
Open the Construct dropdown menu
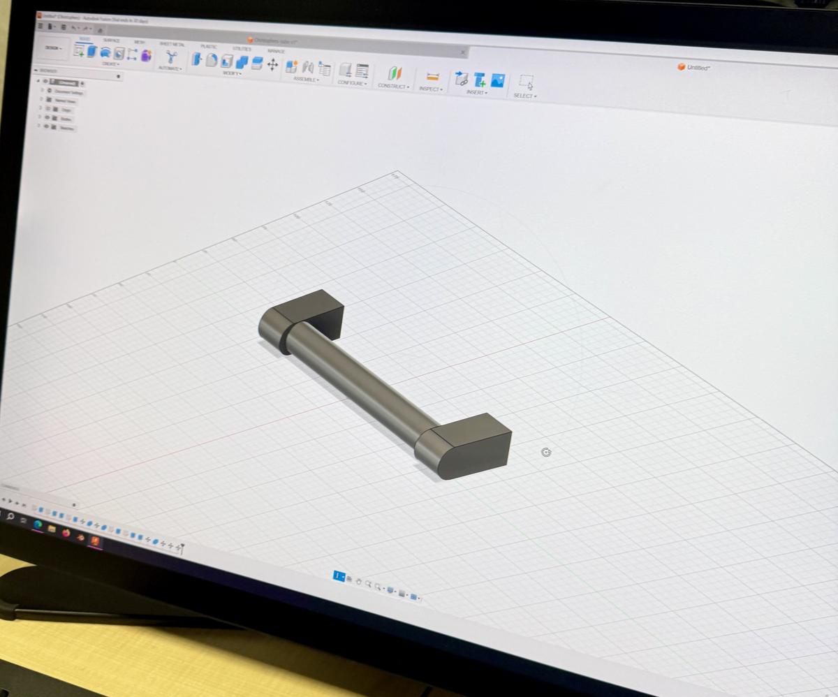point(395,87)
